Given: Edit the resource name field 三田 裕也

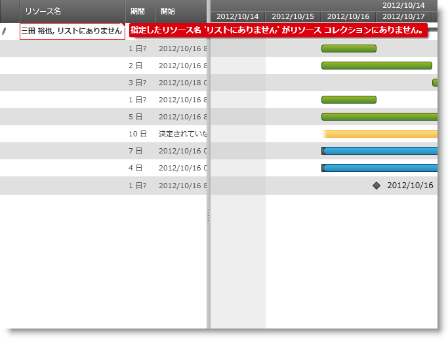Looking at the screenshot, I should 72,31.
